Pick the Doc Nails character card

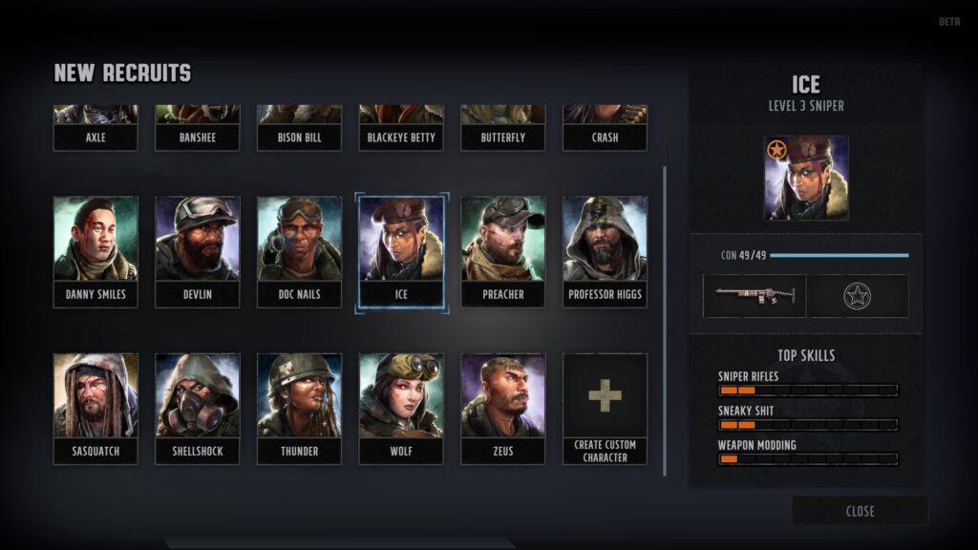coord(299,252)
